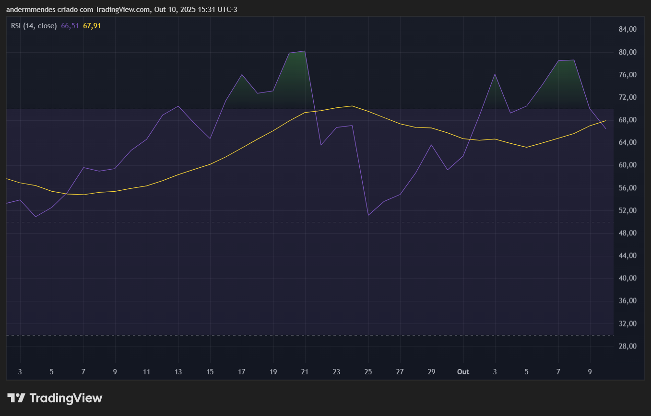This screenshot has height=416, width=651.
Task: Click the TradingView logo icon
Action: (16, 398)
